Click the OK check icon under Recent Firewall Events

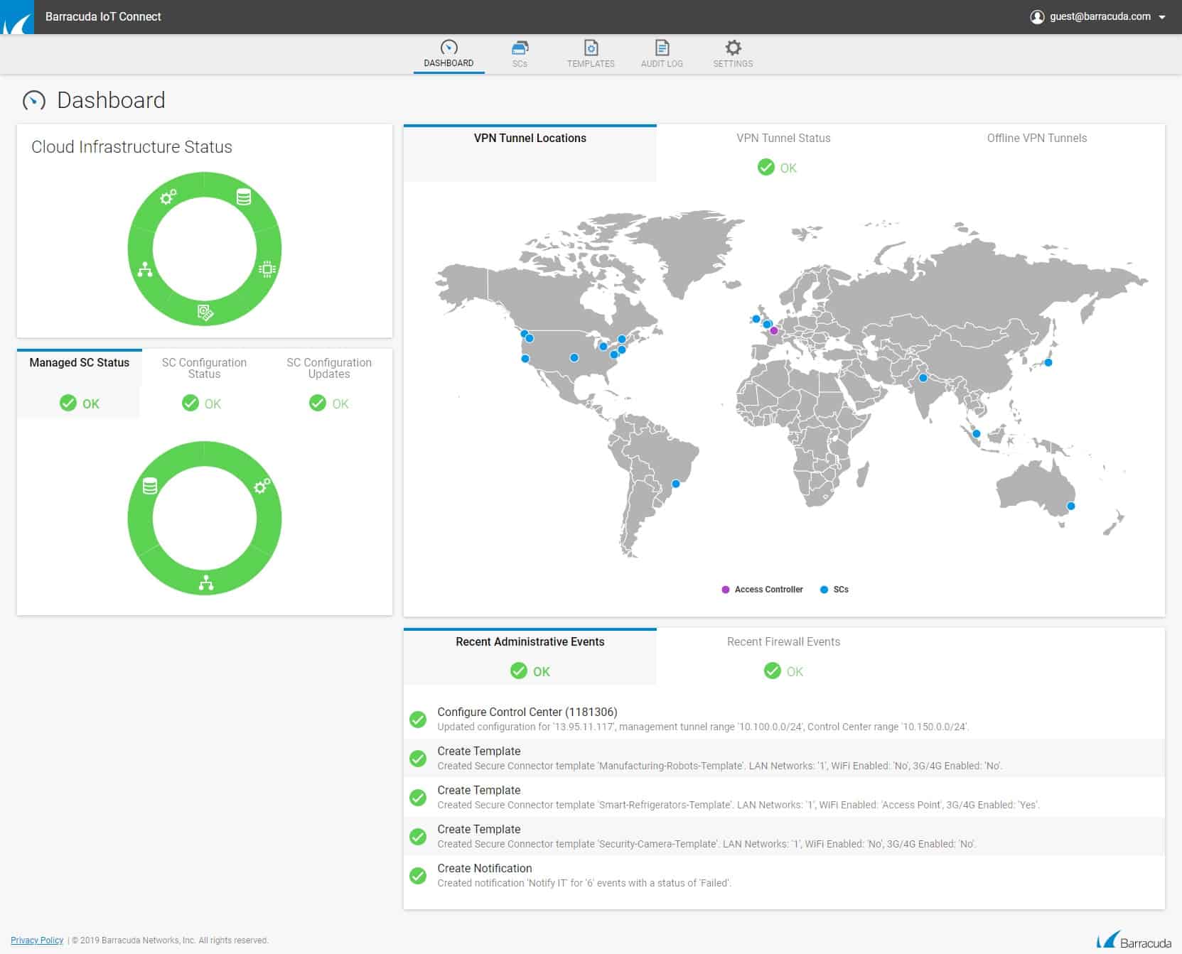pos(772,671)
